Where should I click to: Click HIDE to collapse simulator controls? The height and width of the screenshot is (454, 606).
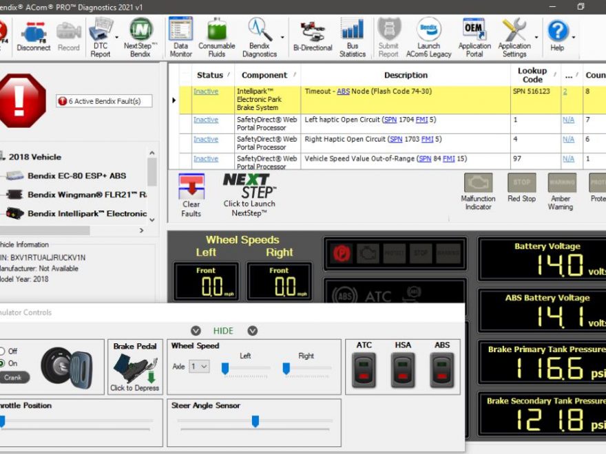[223, 331]
